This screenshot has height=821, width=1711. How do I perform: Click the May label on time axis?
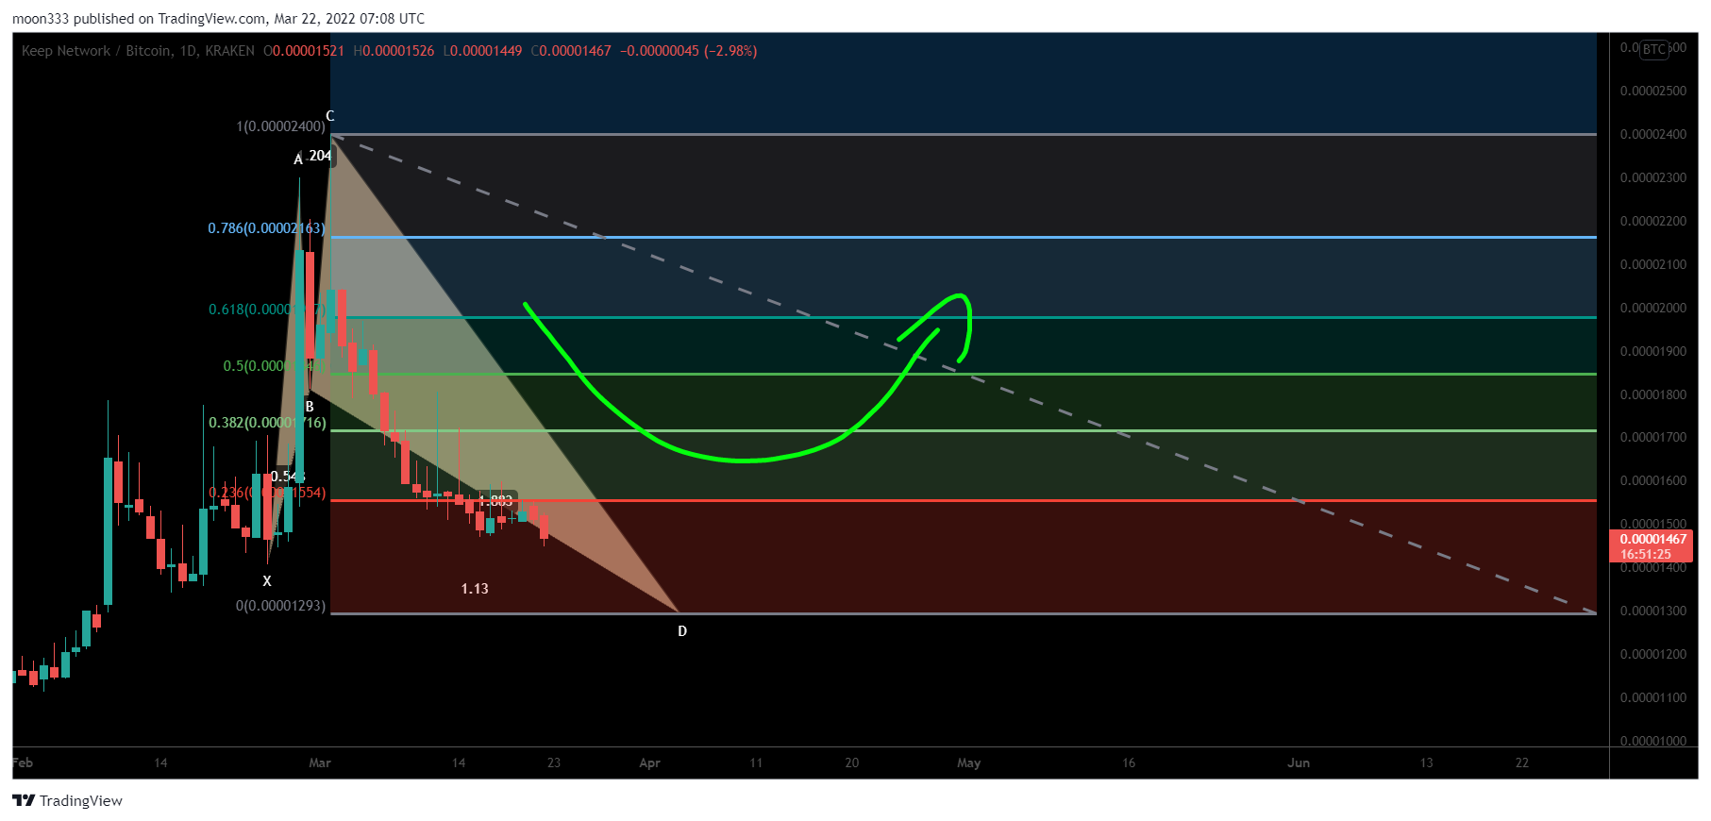click(x=969, y=762)
